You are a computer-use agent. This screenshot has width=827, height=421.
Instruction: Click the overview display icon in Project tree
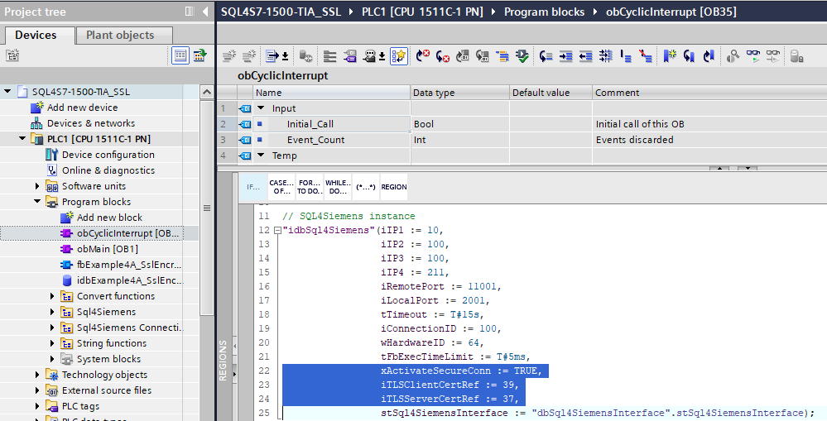(x=200, y=55)
